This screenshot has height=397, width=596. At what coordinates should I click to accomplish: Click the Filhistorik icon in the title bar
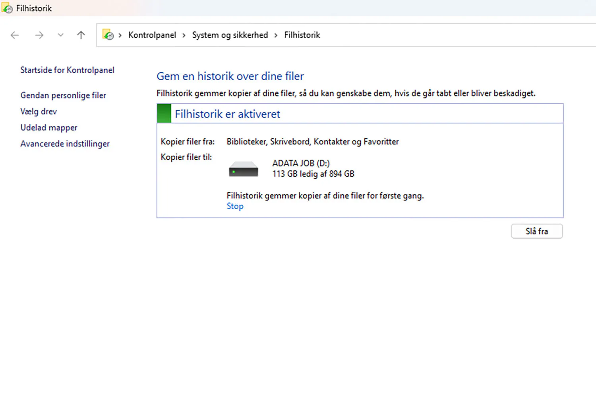[7, 8]
